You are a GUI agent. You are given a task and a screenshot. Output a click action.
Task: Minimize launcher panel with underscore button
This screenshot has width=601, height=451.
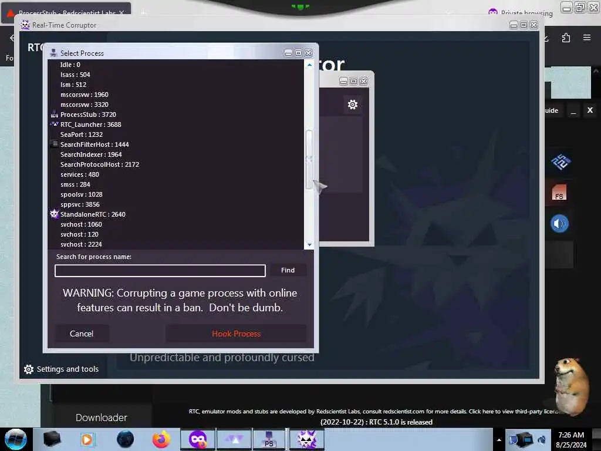573,110
